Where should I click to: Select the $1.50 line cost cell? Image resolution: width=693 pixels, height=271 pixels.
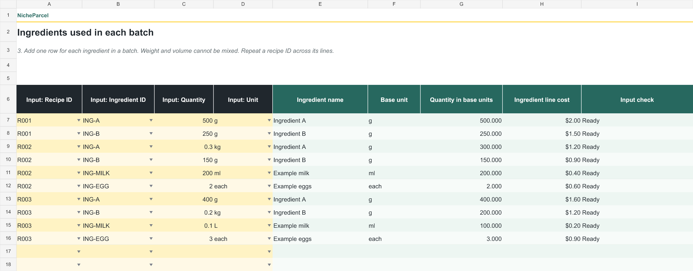(542, 134)
